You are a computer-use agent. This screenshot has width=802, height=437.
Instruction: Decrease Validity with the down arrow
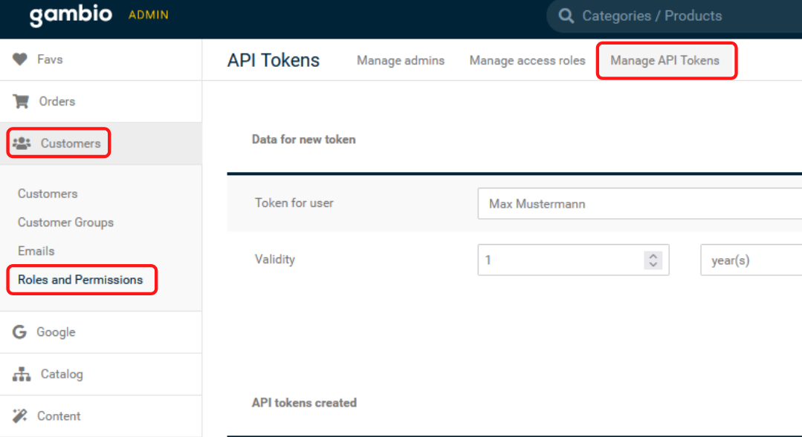tap(653, 264)
